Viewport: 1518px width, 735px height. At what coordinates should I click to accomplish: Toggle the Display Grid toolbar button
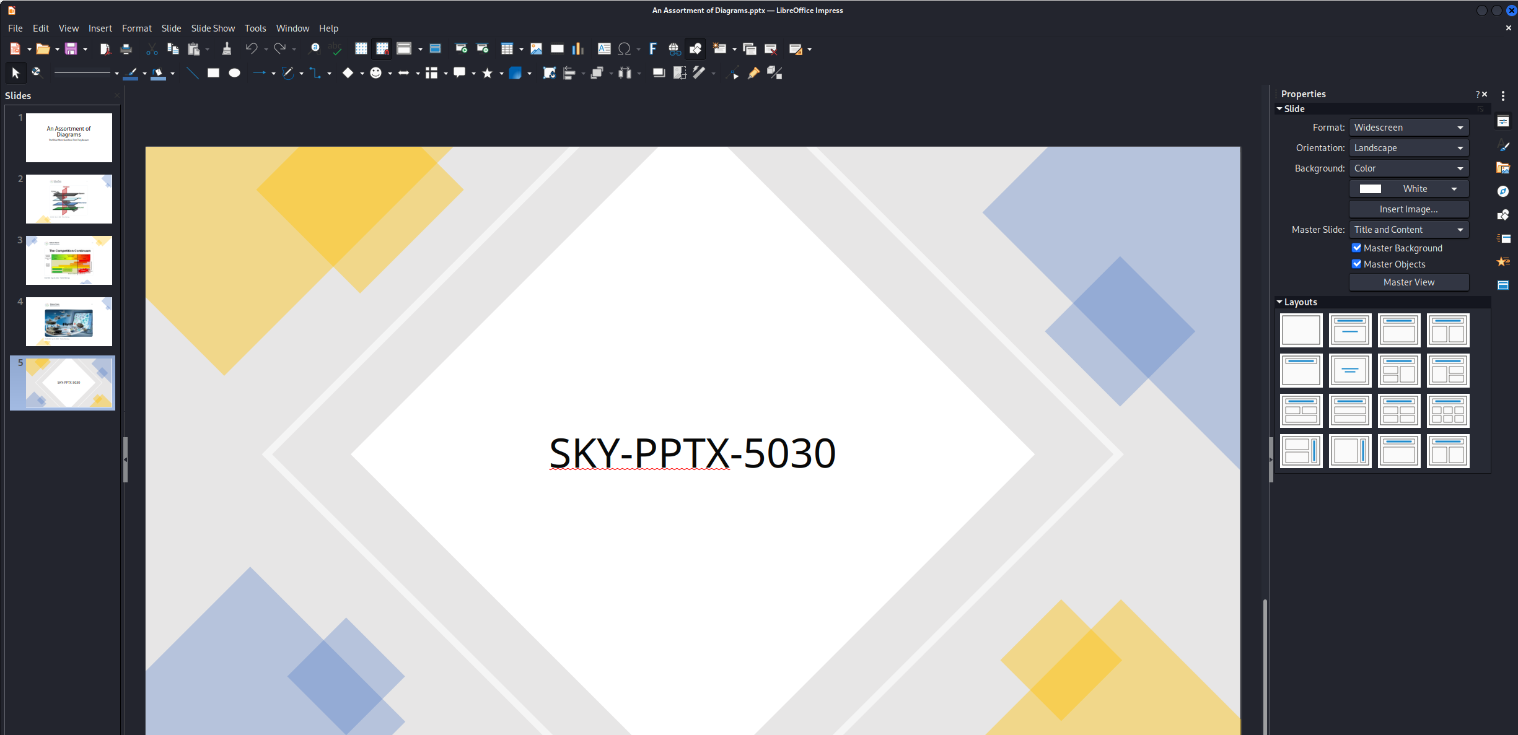[361, 49]
